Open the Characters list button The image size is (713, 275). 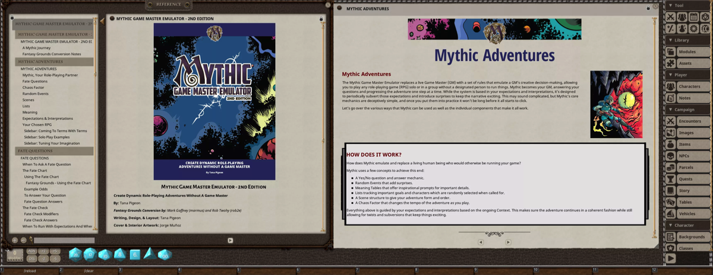[x=693, y=87]
